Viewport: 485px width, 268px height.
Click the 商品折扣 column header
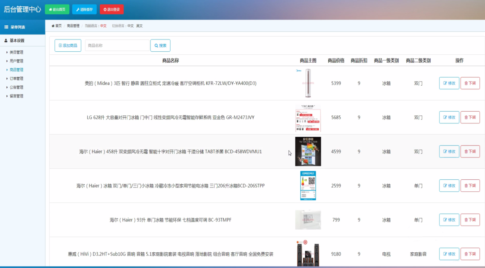tap(359, 61)
